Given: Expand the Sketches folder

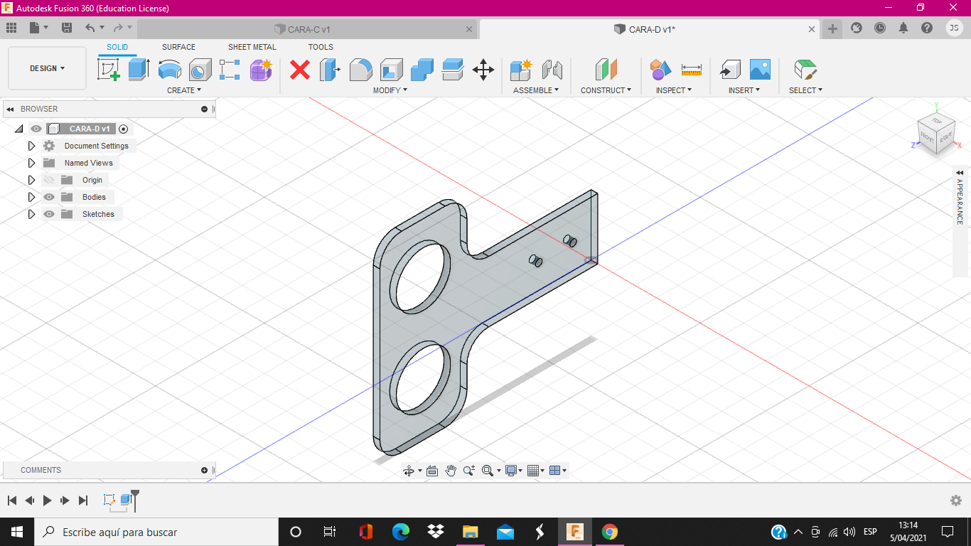Looking at the screenshot, I should 31,214.
